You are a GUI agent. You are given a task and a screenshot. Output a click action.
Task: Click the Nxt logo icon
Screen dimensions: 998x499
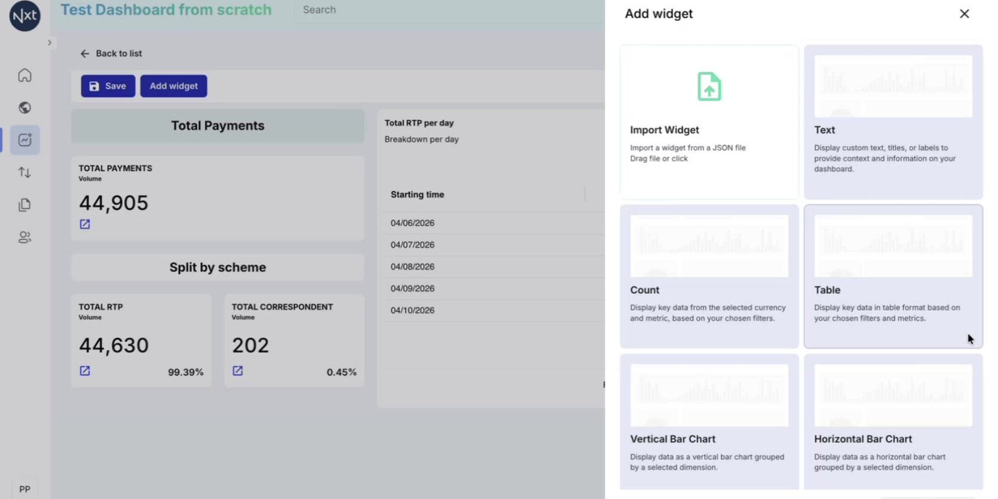[24, 16]
